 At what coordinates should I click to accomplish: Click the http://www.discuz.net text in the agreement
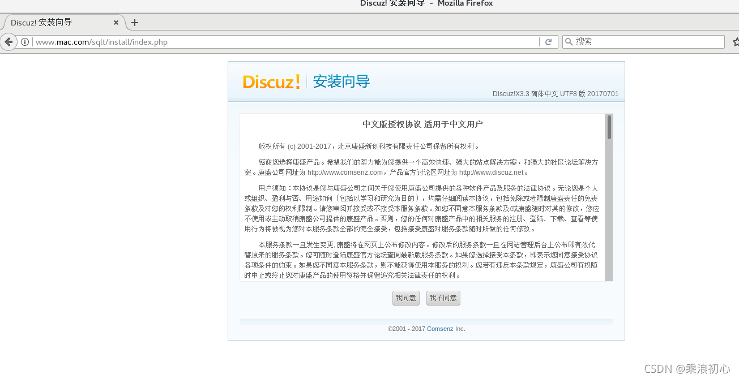[x=491, y=173]
